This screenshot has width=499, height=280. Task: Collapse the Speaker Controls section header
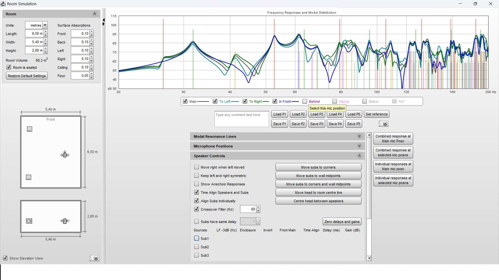(359, 156)
